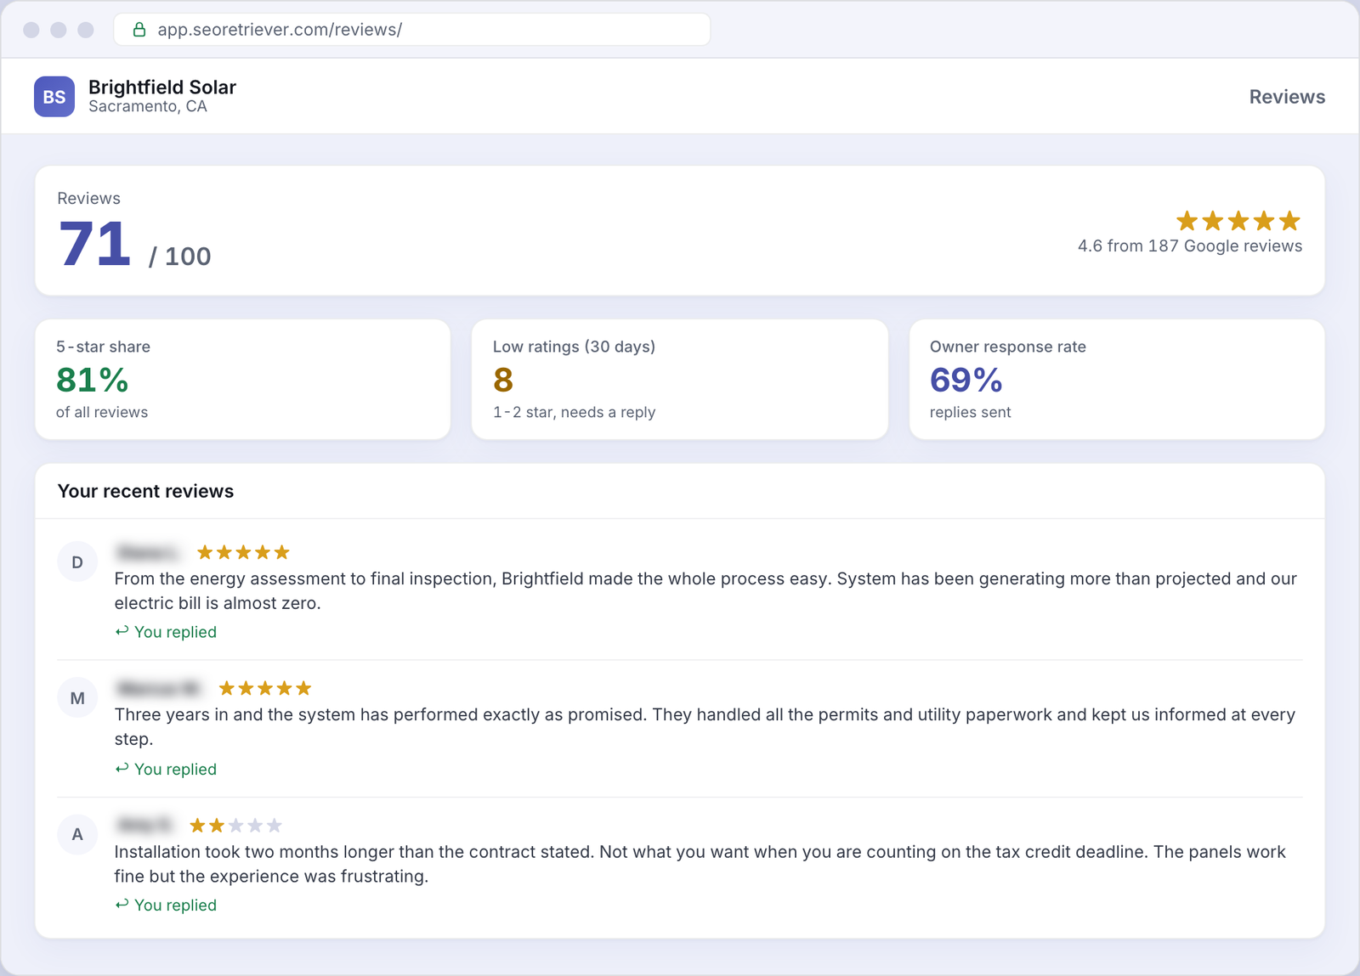
Task: Click the review text starting 'Three years in'
Action: (x=705, y=727)
